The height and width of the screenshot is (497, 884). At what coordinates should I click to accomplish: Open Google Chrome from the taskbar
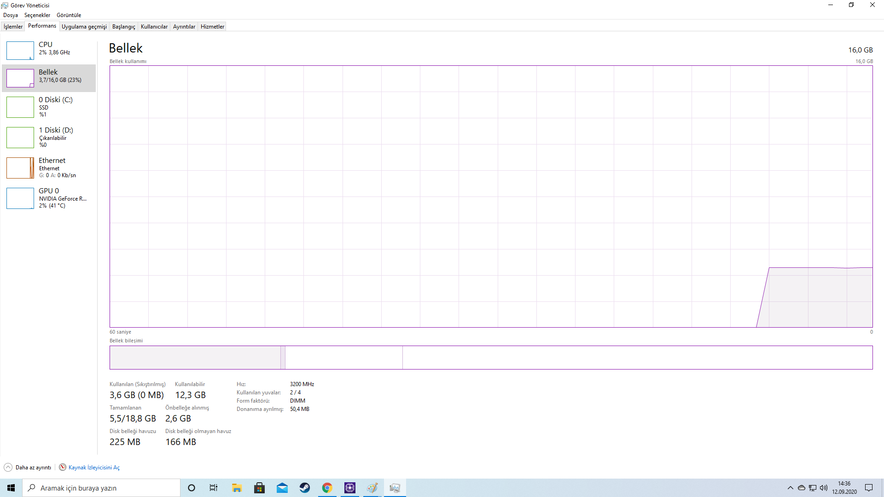pos(327,488)
